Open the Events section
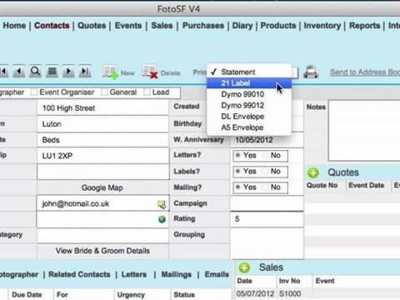The image size is (400, 300). click(x=128, y=26)
